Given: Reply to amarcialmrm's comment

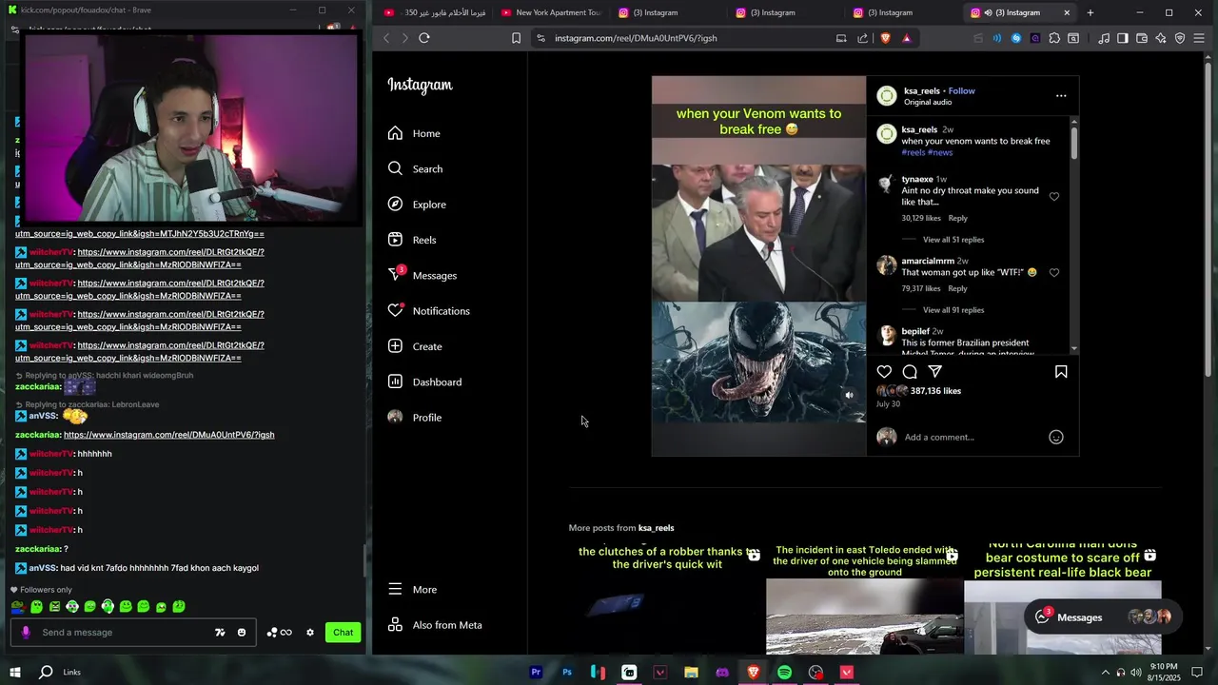Looking at the screenshot, I should click(x=957, y=288).
